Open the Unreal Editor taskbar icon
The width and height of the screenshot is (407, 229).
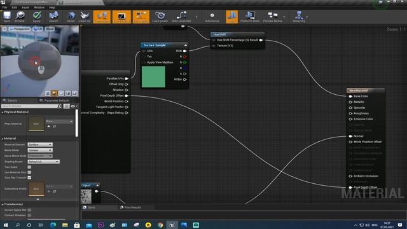click(172, 225)
